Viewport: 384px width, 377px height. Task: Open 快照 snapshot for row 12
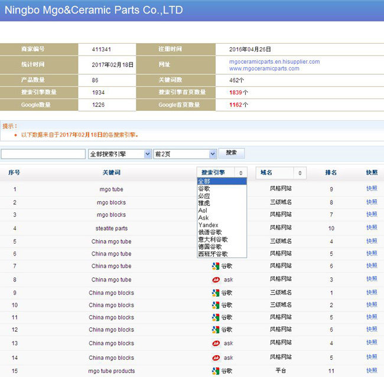pos(372,329)
